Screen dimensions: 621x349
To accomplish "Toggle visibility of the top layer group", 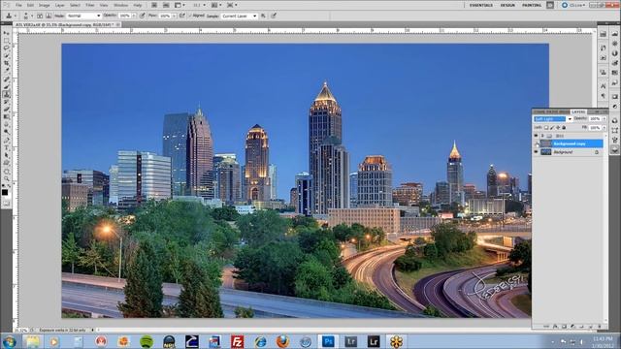I will tap(537, 136).
